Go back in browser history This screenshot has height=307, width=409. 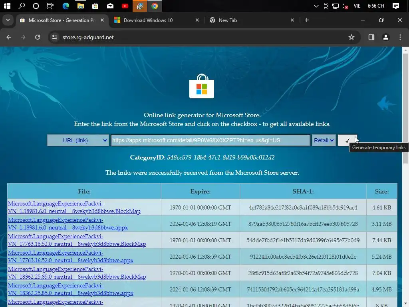(9, 37)
